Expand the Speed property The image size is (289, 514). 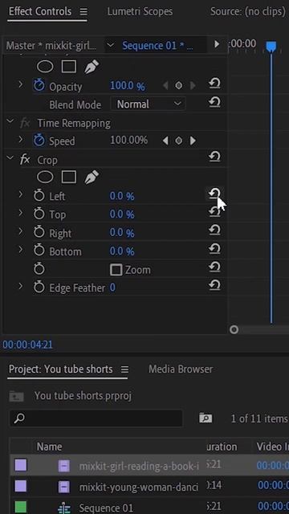pos(21,140)
